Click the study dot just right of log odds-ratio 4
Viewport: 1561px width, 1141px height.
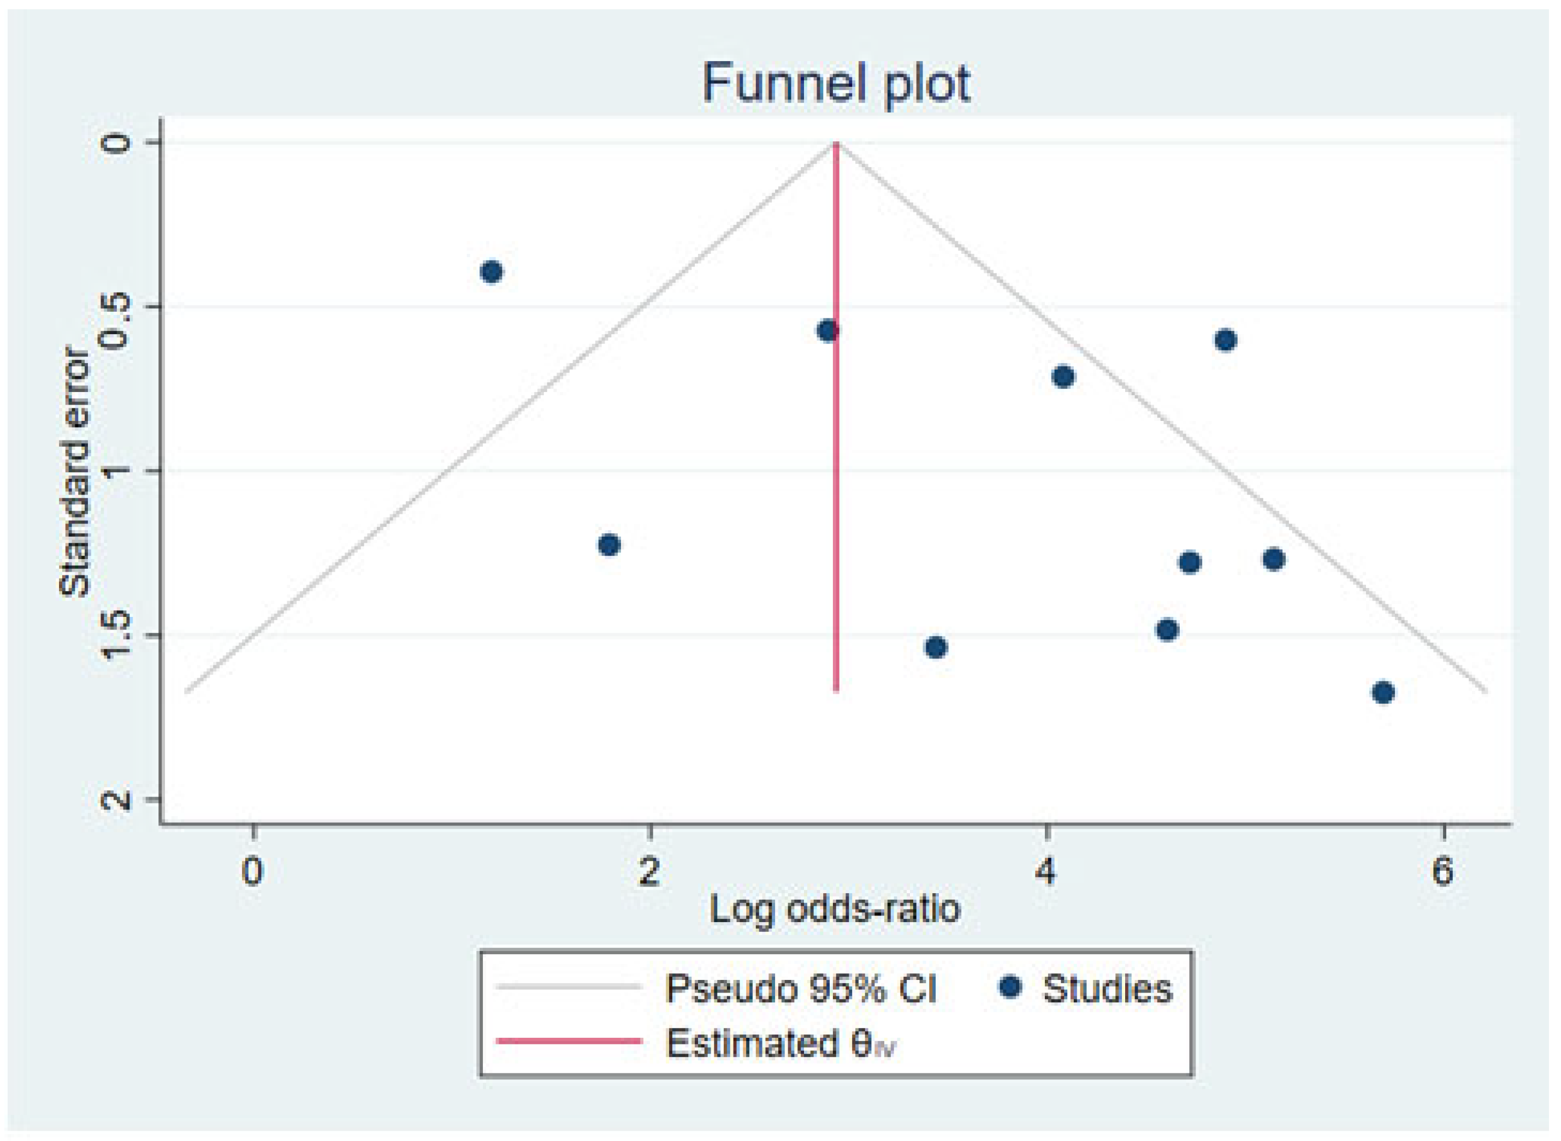(1063, 377)
